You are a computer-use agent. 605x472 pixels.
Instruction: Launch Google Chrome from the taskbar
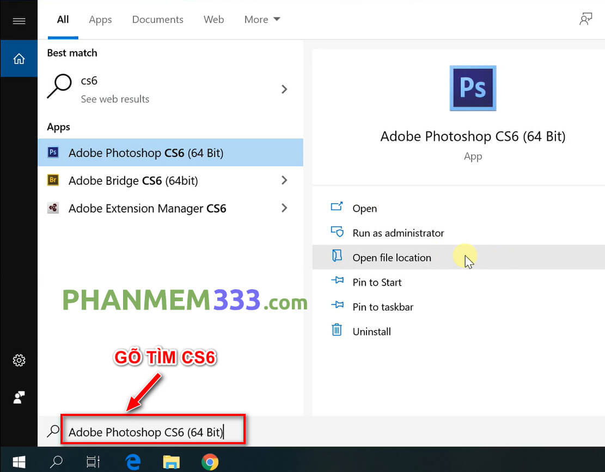point(210,462)
